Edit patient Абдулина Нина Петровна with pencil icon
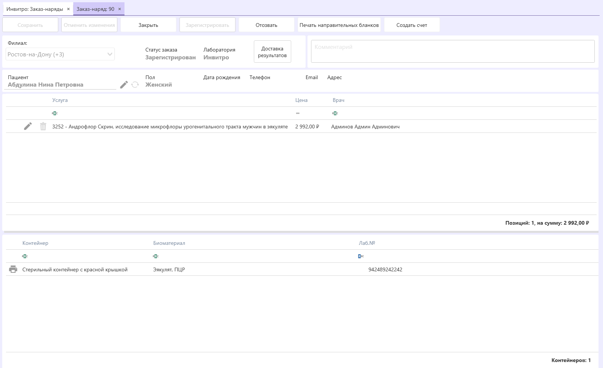 coord(124,85)
